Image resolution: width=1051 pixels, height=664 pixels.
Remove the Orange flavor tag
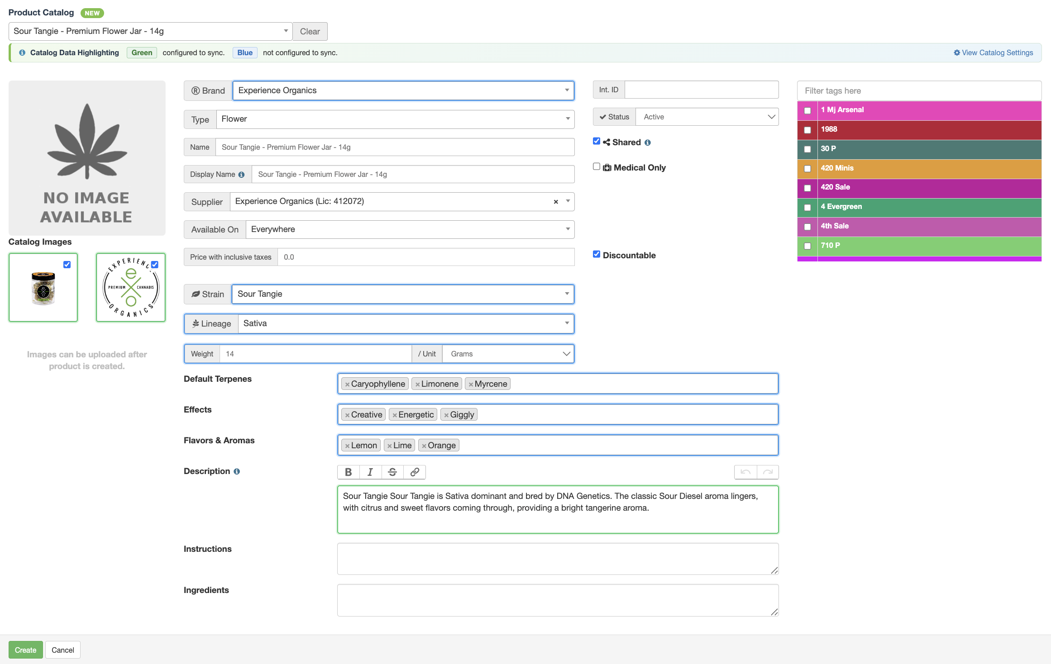coord(424,446)
